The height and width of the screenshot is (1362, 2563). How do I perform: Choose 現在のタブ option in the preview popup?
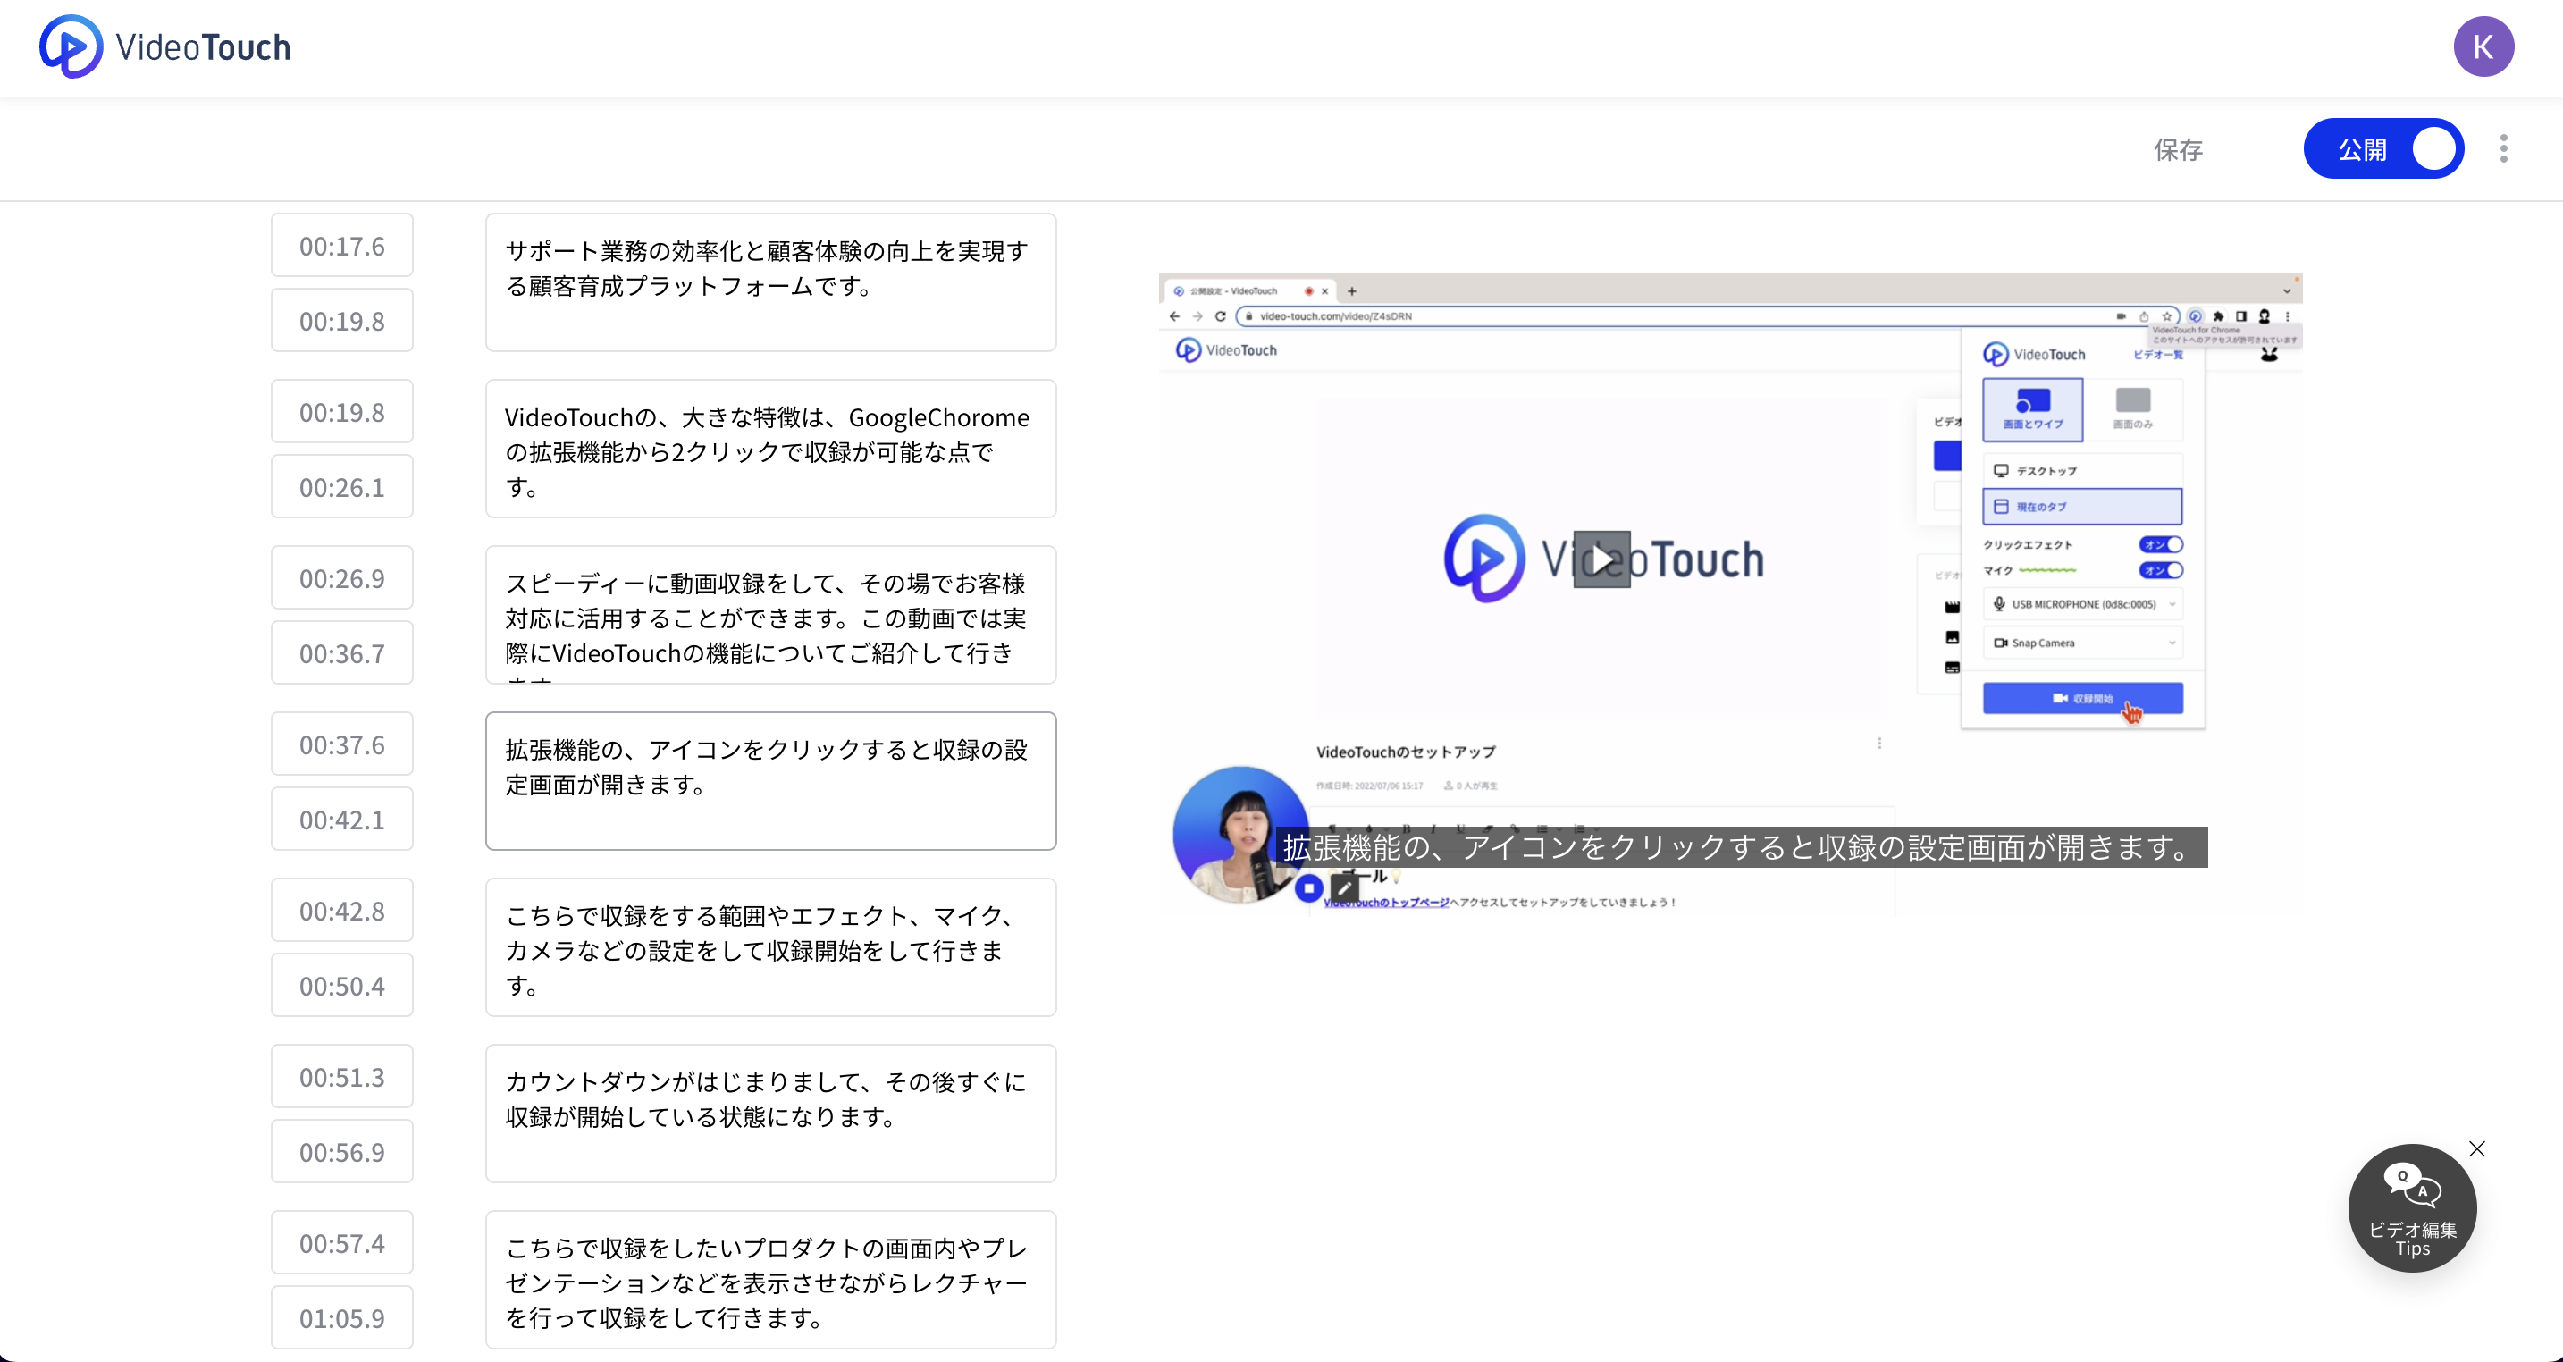click(2082, 507)
